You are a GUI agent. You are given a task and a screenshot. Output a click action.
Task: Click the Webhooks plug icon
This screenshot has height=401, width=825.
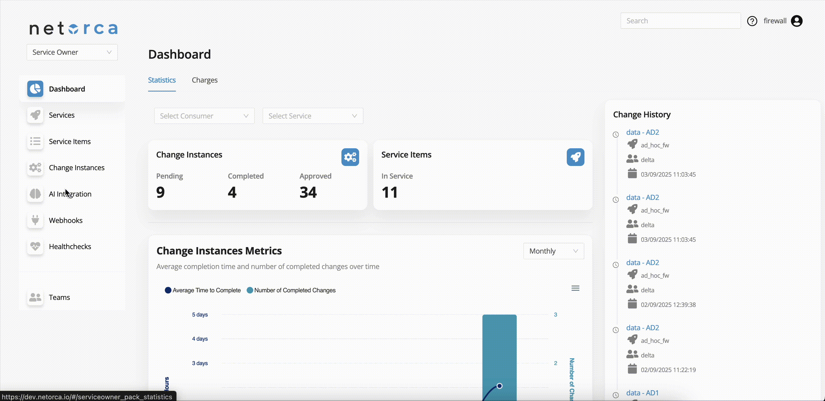35,220
